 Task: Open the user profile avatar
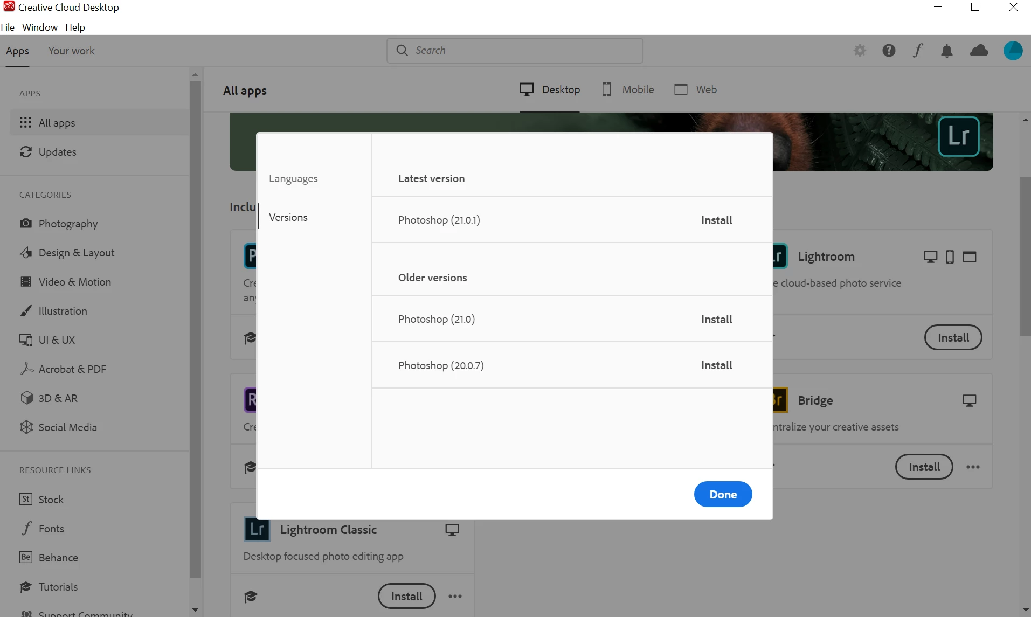(1013, 51)
